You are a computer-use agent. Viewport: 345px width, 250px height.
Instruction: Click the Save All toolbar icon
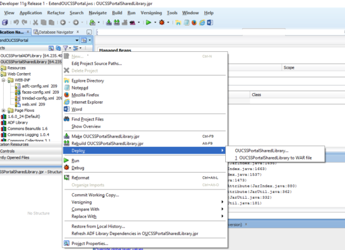[x=4, y=22]
